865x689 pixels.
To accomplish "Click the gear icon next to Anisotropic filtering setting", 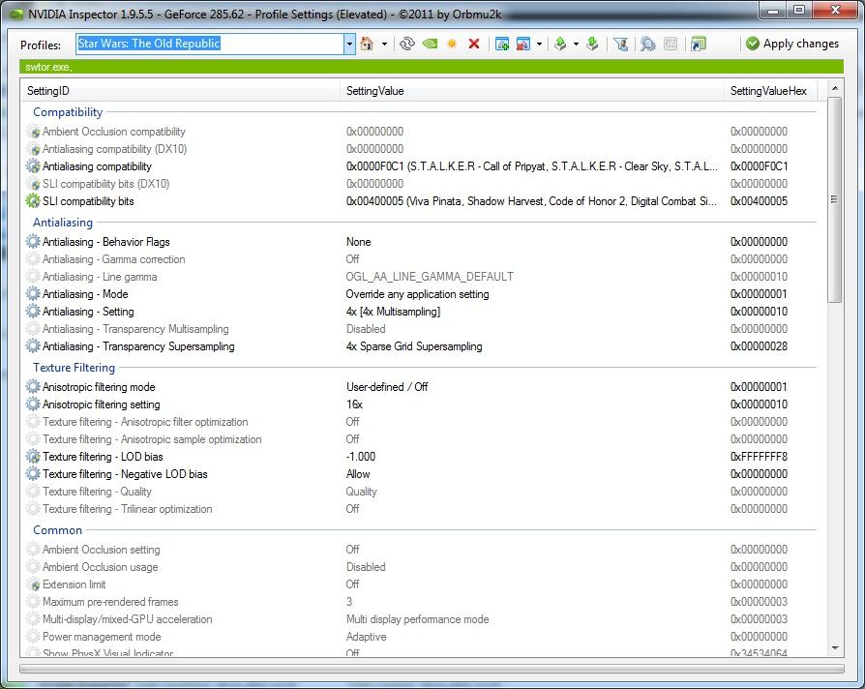I will point(33,404).
